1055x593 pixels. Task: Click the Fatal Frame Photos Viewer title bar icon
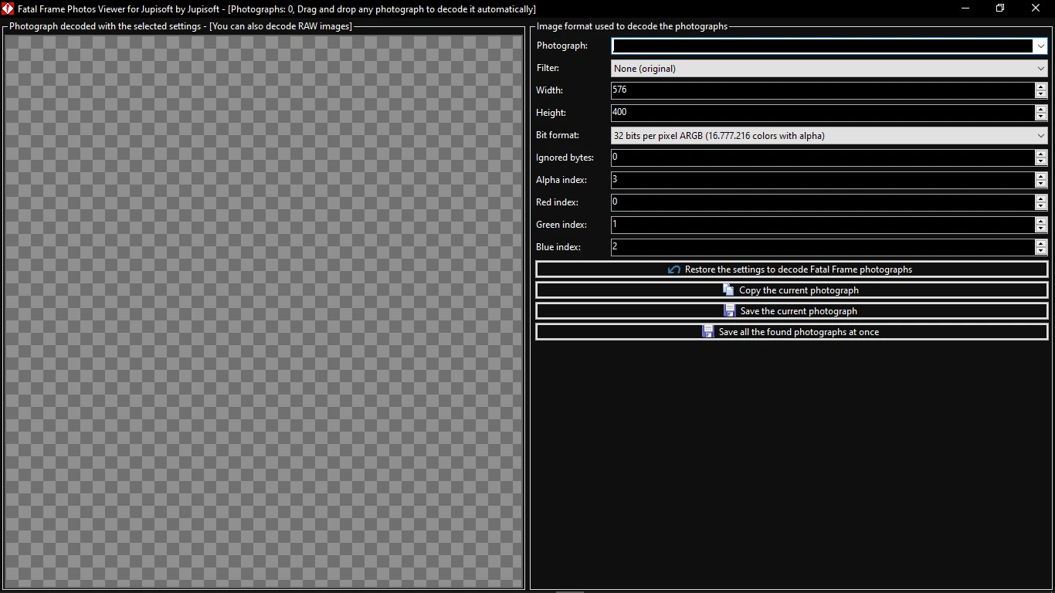[x=8, y=8]
